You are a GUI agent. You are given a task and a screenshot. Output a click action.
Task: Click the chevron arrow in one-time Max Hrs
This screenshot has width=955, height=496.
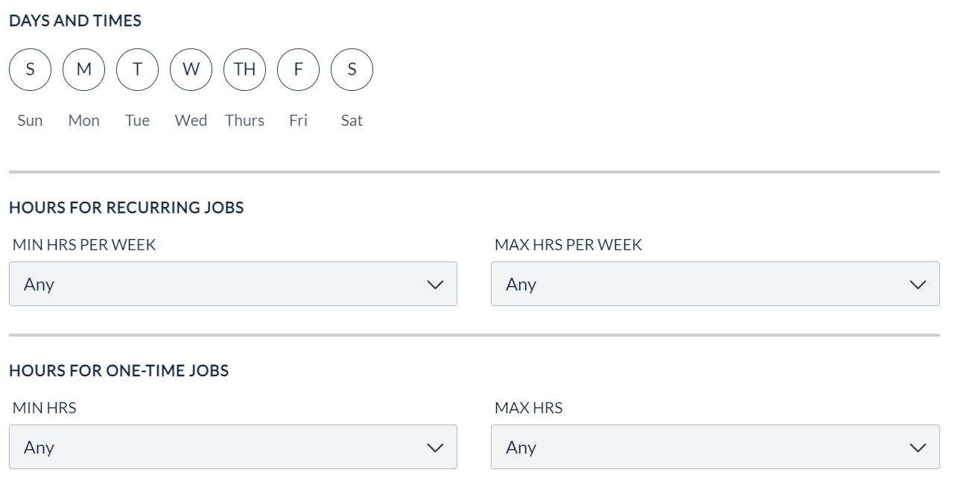point(918,448)
